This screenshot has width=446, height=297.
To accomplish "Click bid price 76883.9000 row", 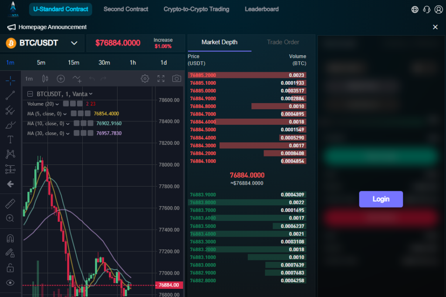I will [x=247, y=195].
